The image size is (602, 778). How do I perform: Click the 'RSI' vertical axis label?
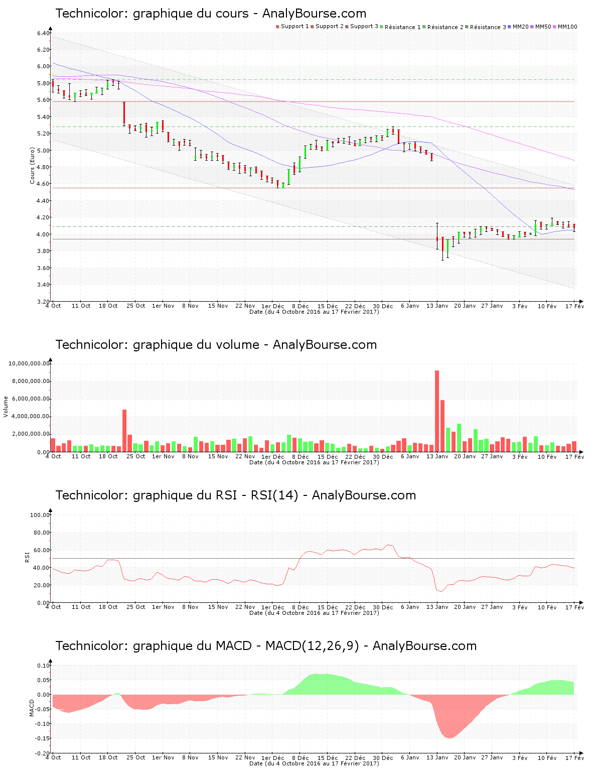pyautogui.click(x=27, y=557)
